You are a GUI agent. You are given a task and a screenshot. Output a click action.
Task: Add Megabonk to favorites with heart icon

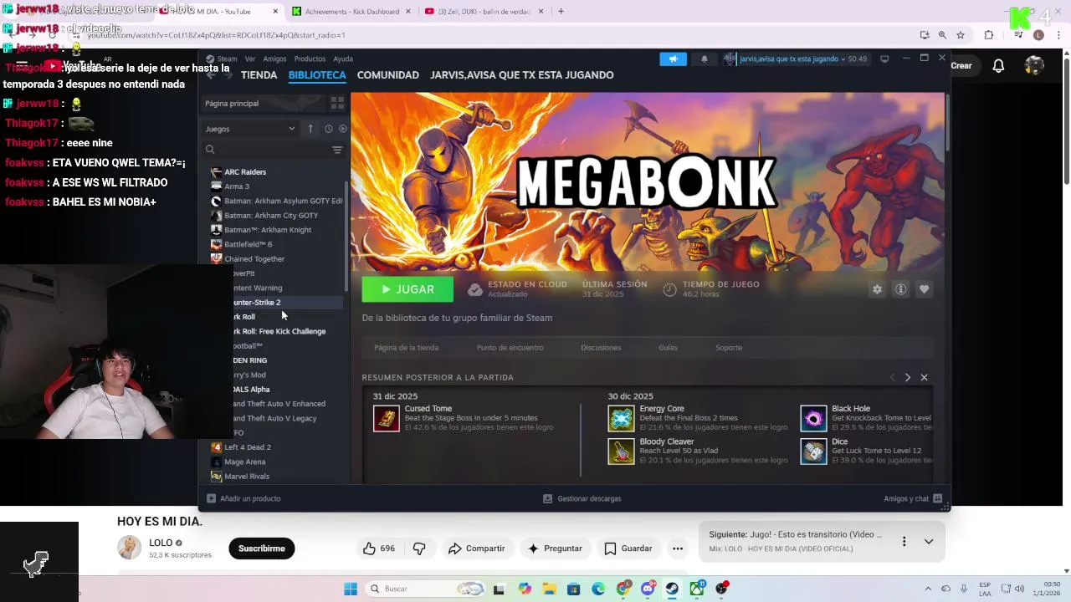coord(924,289)
